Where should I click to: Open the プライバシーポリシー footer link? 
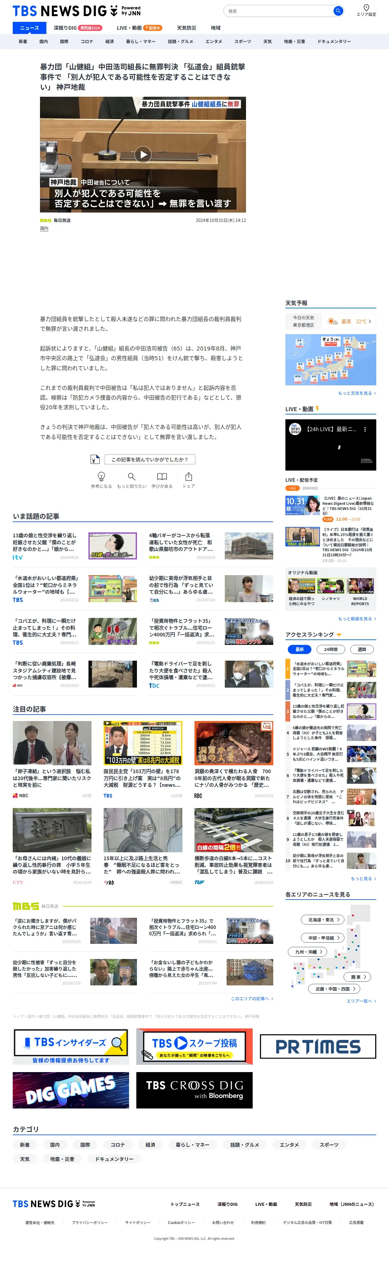coord(89,1222)
